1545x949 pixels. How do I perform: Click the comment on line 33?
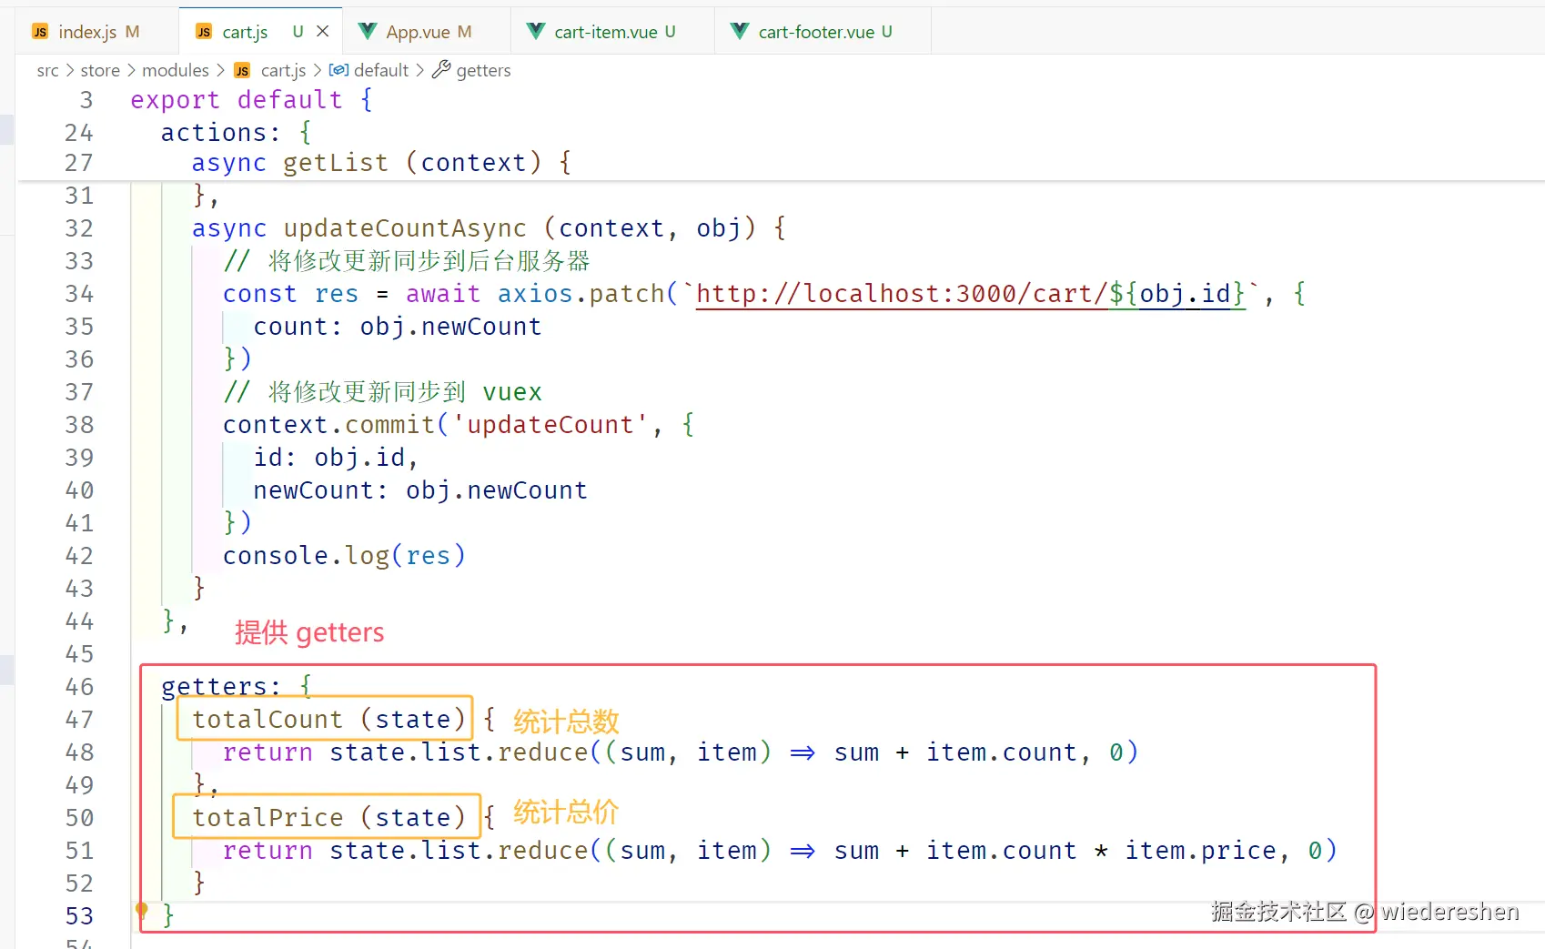pyautogui.click(x=407, y=261)
